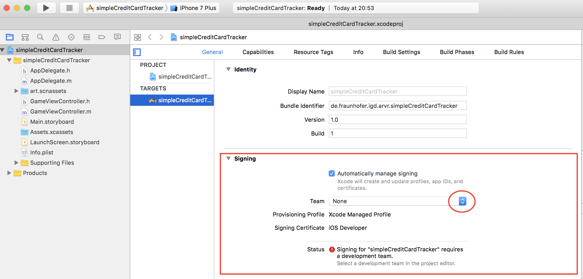Screen dimensions: 583x279
Task: Expand the art.scnassets folder
Action: pyautogui.click(x=16, y=91)
